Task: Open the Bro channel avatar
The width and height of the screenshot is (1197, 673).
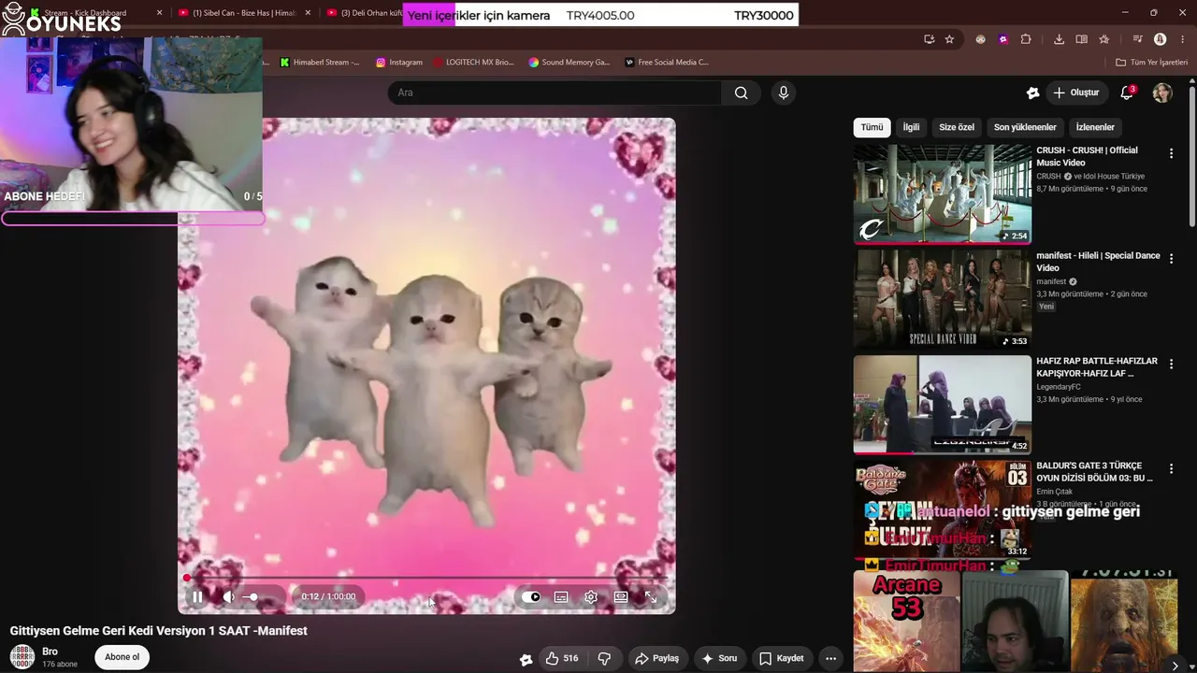Action: pos(22,657)
